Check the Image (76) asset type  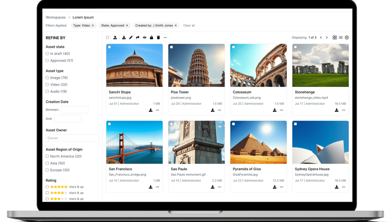pyautogui.click(x=47, y=78)
